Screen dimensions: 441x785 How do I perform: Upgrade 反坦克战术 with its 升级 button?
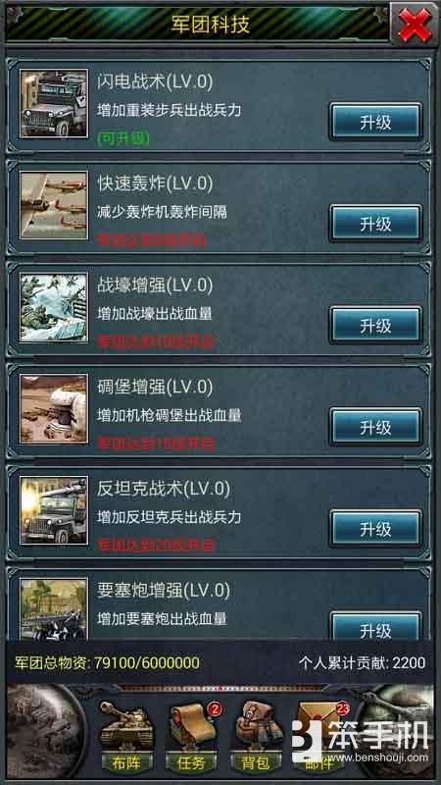[x=375, y=528]
